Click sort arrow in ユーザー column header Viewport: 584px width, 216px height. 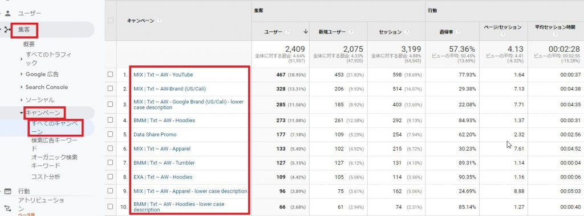pos(306,32)
